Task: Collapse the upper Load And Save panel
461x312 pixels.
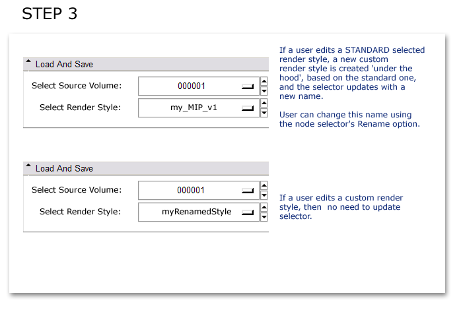Action: 28,64
